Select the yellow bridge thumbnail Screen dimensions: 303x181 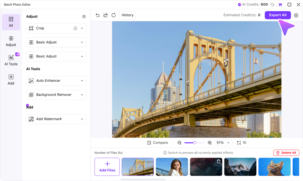coord(138,167)
